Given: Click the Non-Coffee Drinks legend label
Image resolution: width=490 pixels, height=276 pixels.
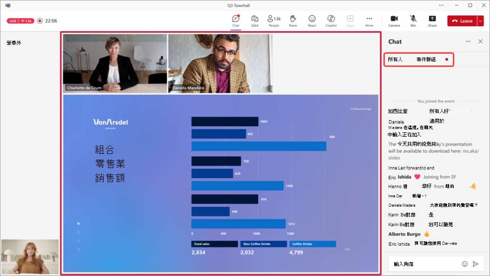Looking at the screenshot, I should click(x=264, y=244).
